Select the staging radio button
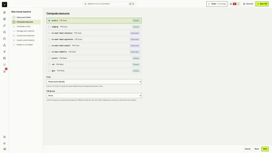The height and width of the screenshot is (153, 272). coord(49,27)
